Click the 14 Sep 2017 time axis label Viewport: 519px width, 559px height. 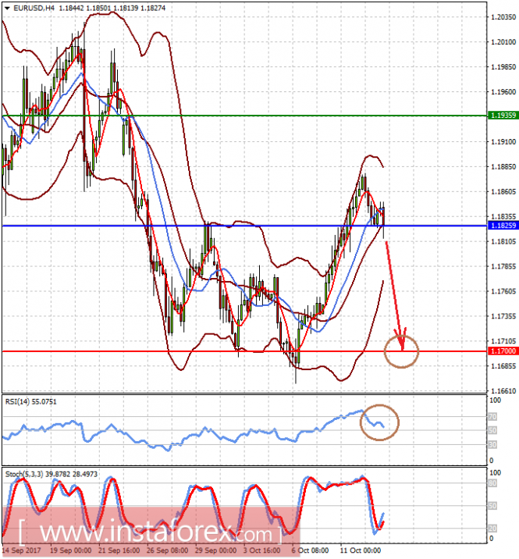(22, 550)
